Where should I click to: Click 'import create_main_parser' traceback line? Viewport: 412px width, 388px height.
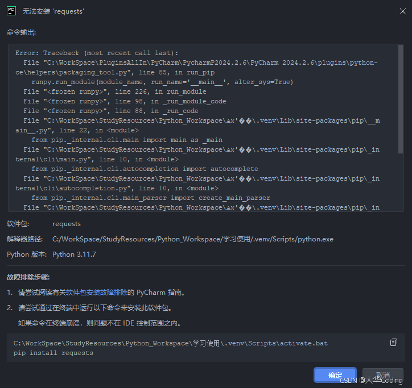click(151, 198)
